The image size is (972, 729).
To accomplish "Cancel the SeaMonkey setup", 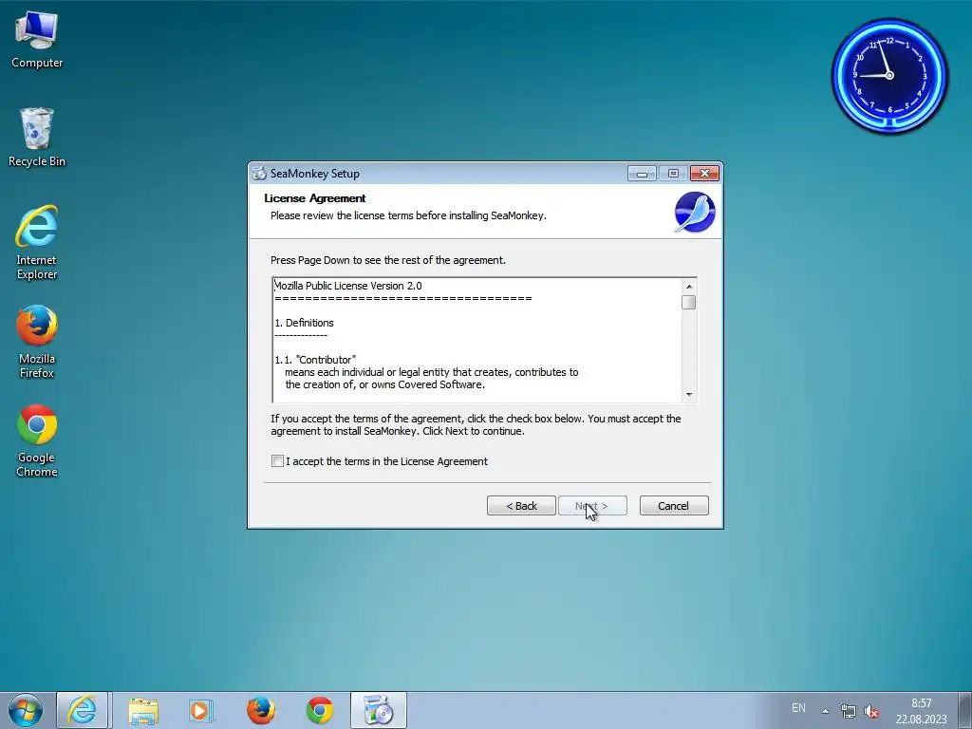I will tap(674, 506).
